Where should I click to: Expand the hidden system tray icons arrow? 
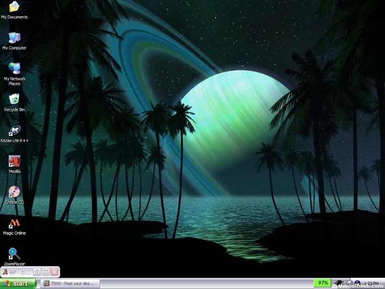coord(350,283)
